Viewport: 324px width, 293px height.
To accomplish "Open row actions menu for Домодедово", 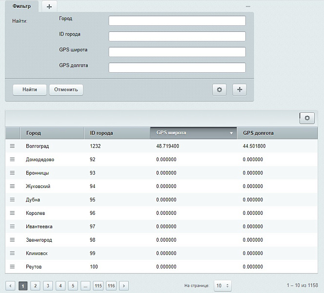I will pyautogui.click(x=13, y=160).
